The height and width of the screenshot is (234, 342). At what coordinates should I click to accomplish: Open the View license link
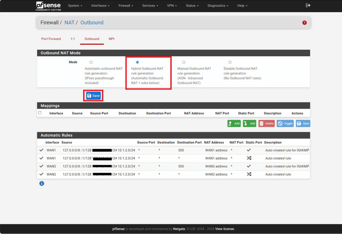click(225, 229)
